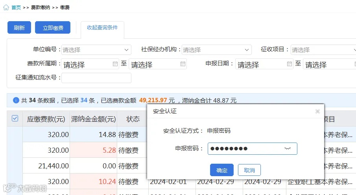Screen dimensions: 356x195
Task: Close the 安全认证 dialog with the X
Action: (x=317, y=111)
